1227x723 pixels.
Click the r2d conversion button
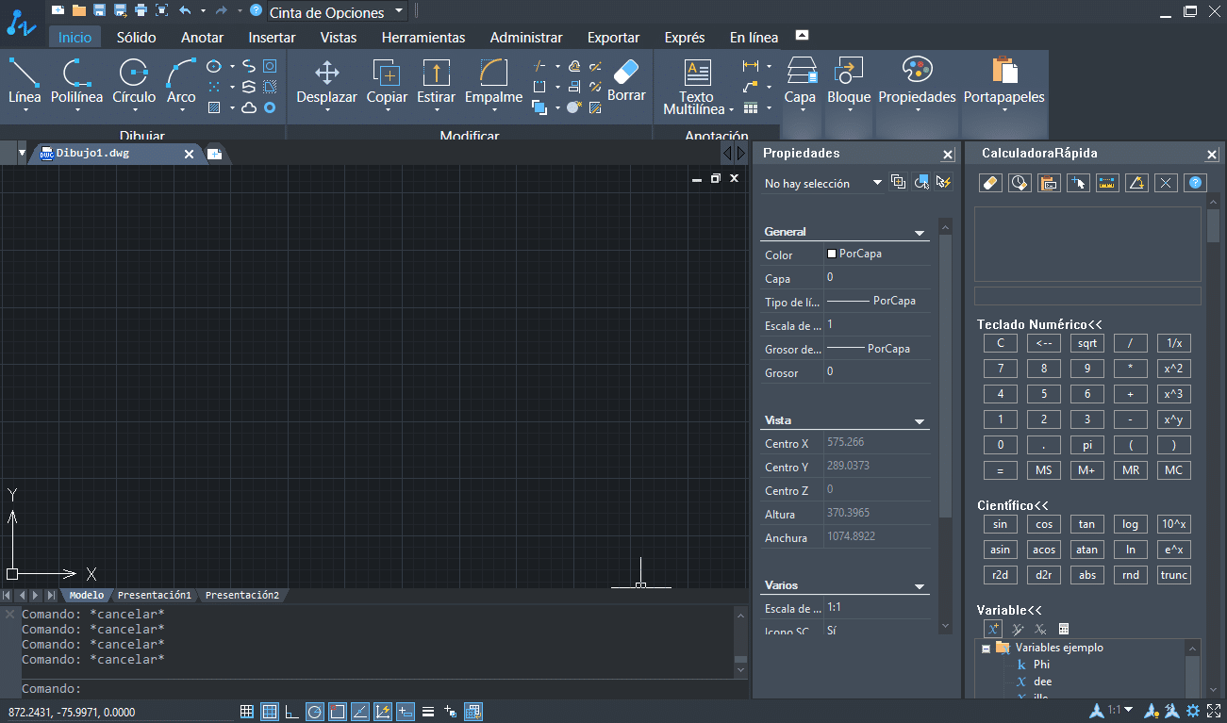(x=1001, y=575)
